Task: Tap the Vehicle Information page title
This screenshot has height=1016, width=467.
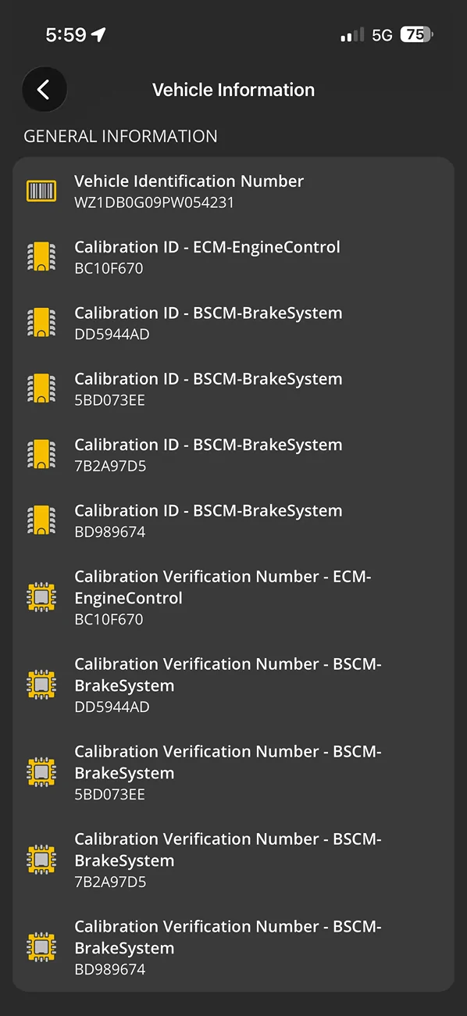Action: click(233, 90)
